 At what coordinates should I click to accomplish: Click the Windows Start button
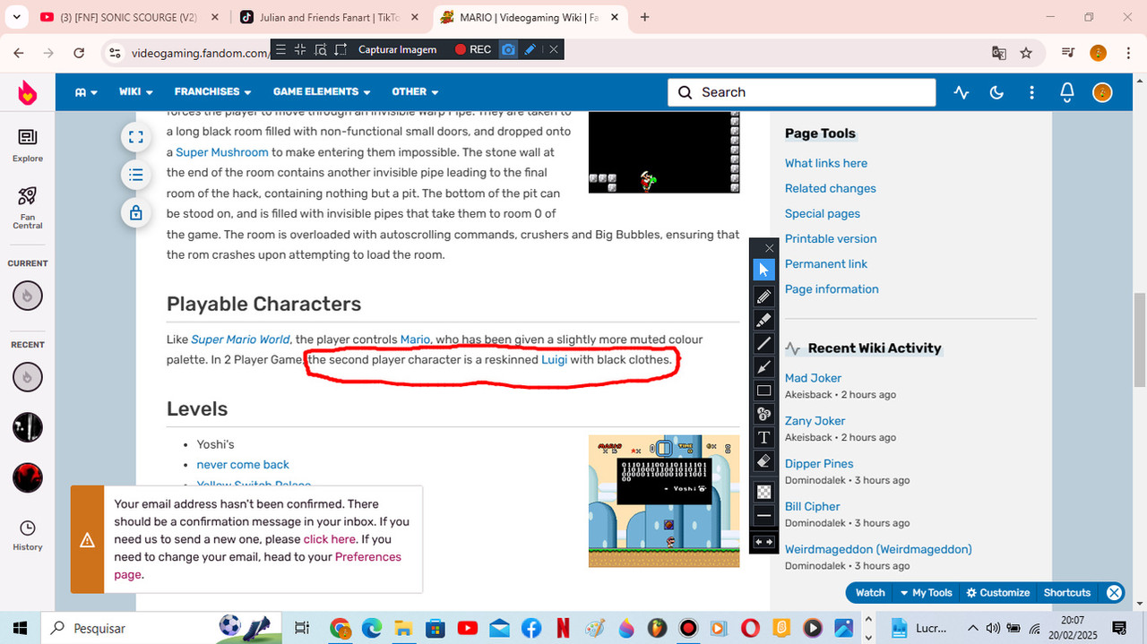click(20, 628)
